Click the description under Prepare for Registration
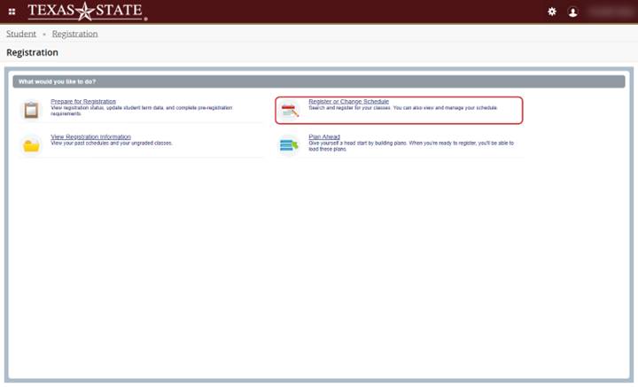This screenshot has height=387, width=638. click(142, 110)
